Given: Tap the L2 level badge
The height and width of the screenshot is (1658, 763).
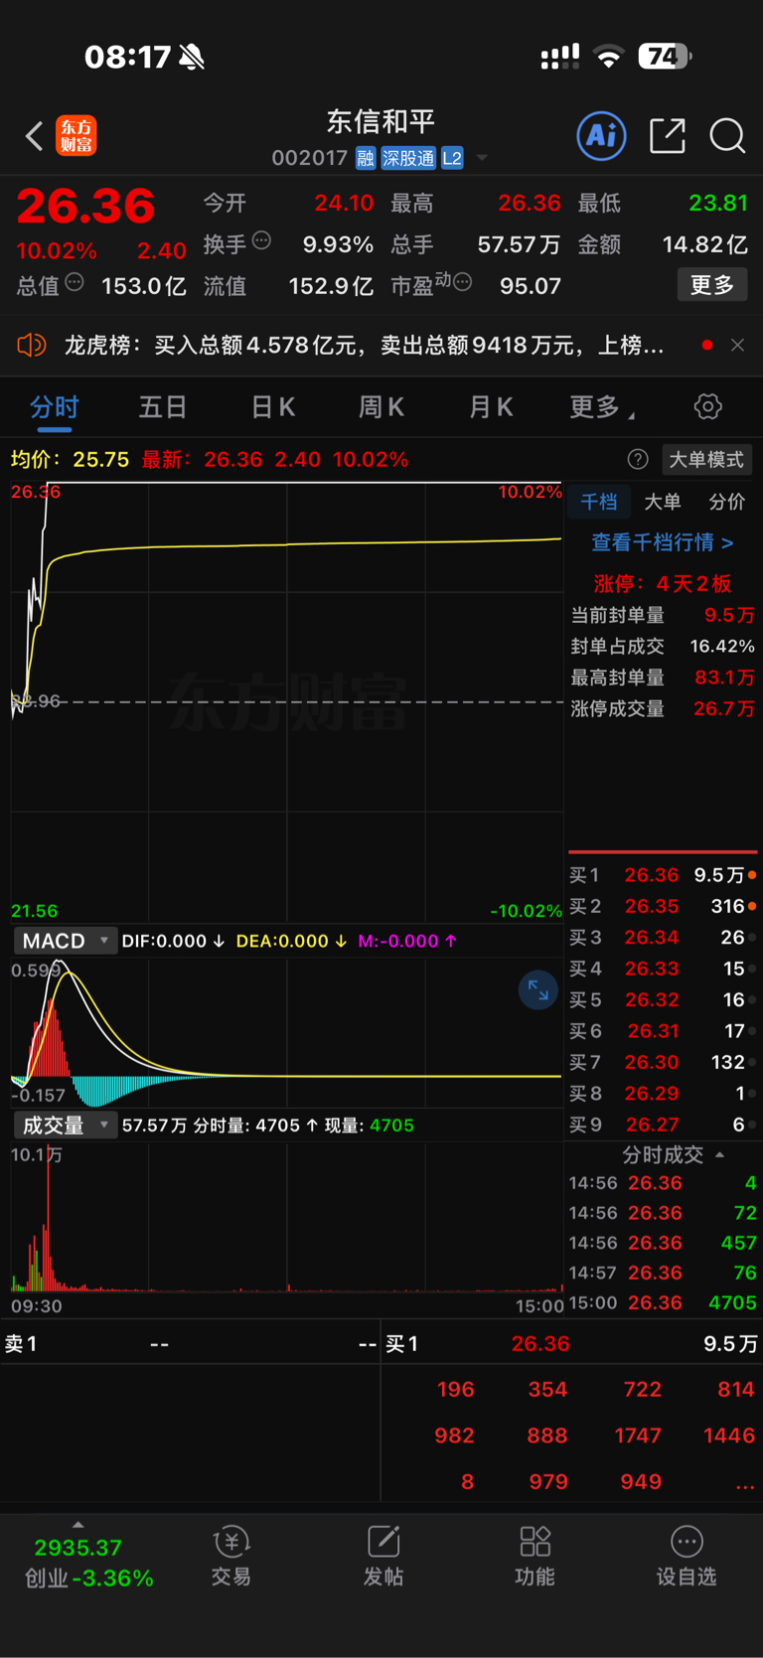Looking at the screenshot, I should (452, 158).
